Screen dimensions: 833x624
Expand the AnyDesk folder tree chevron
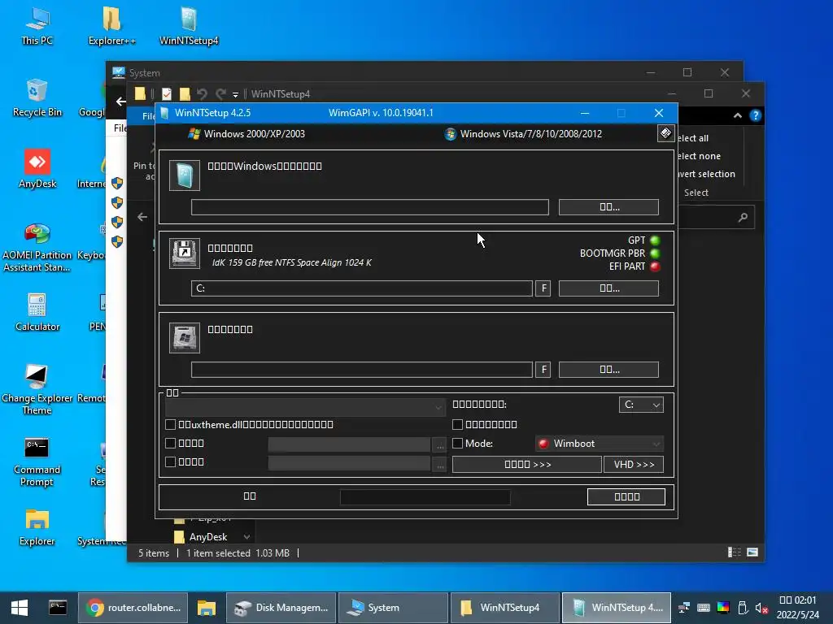pos(246,537)
